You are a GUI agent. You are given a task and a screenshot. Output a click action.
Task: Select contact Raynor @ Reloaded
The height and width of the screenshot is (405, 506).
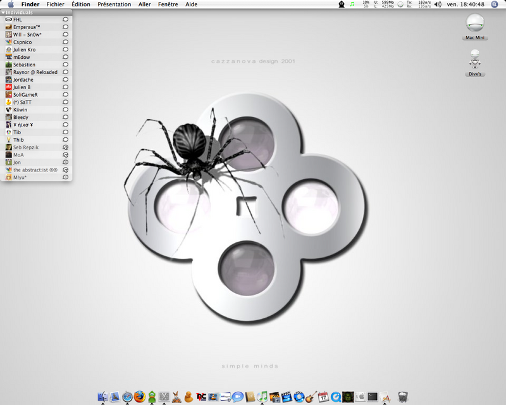pyautogui.click(x=37, y=72)
